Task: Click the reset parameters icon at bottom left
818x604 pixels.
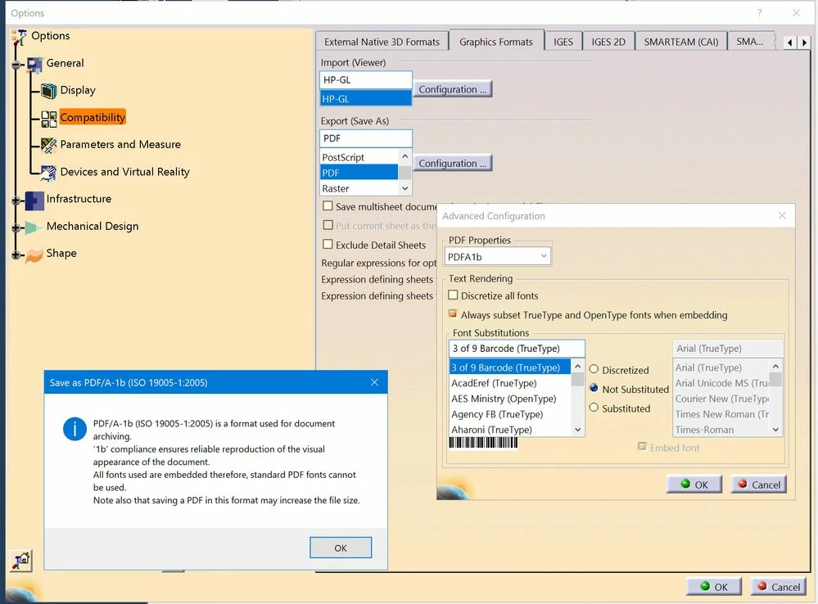Action: [21, 561]
